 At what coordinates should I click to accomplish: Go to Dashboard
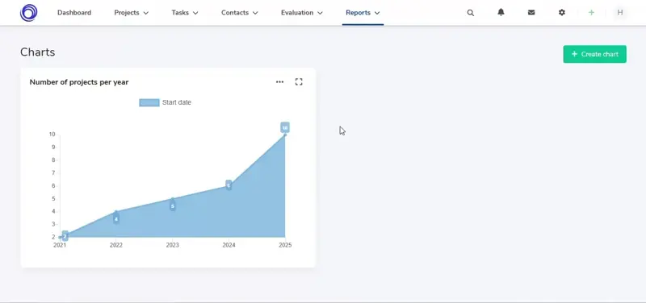coord(74,13)
